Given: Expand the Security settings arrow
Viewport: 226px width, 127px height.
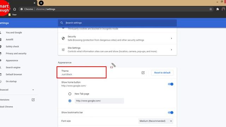Looking at the screenshot, I should click(x=171, y=38).
